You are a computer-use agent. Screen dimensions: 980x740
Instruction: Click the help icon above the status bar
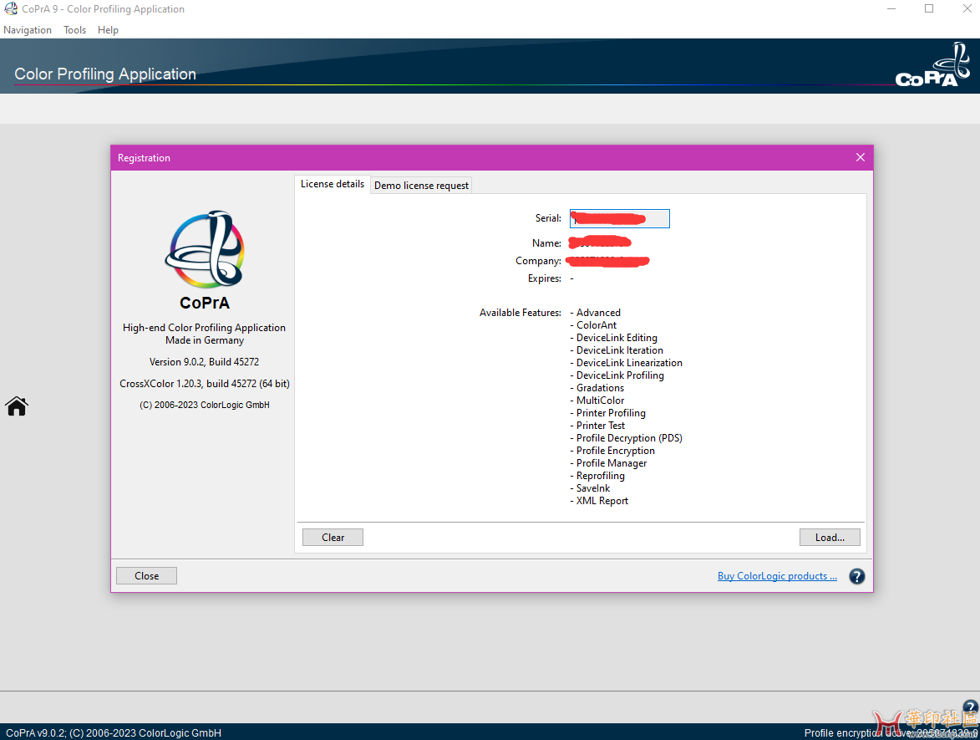point(970,707)
